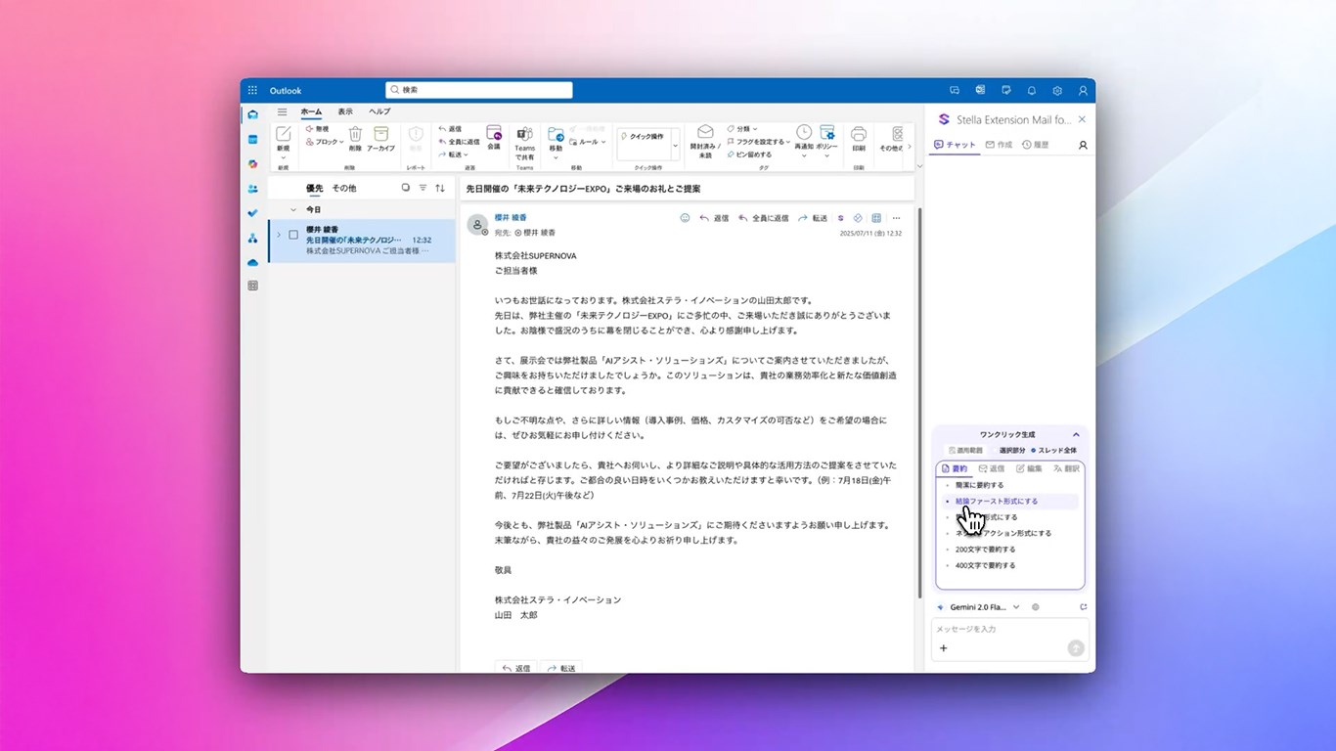Switch to the 表示 ribbon tab

[x=345, y=111]
